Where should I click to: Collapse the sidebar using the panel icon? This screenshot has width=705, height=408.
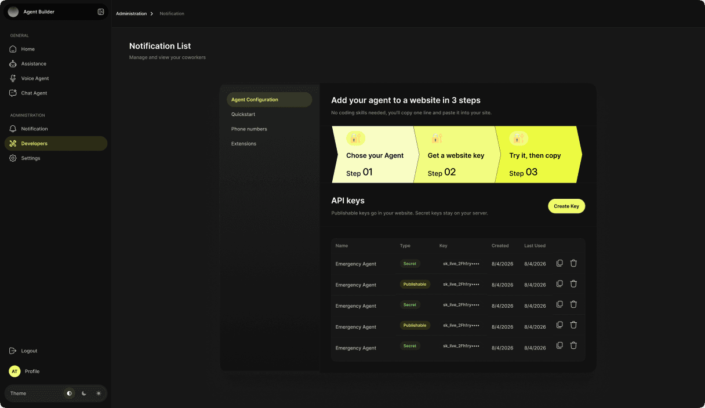pos(101,12)
